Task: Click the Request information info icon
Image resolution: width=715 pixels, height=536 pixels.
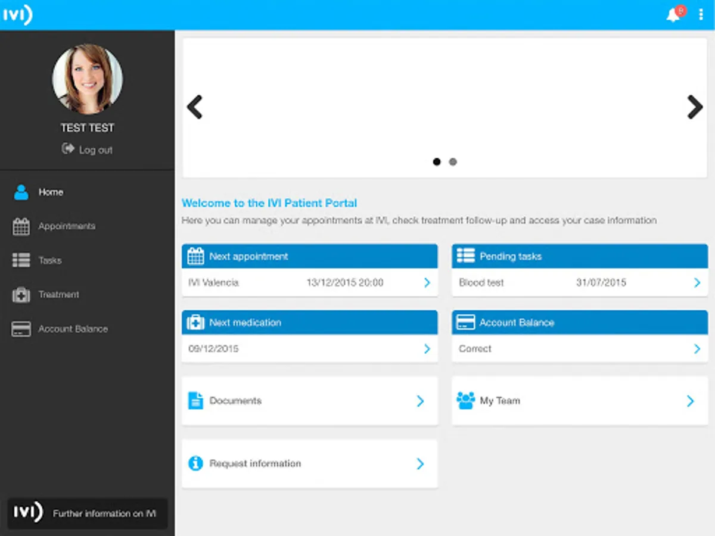Action: pos(195,463)
